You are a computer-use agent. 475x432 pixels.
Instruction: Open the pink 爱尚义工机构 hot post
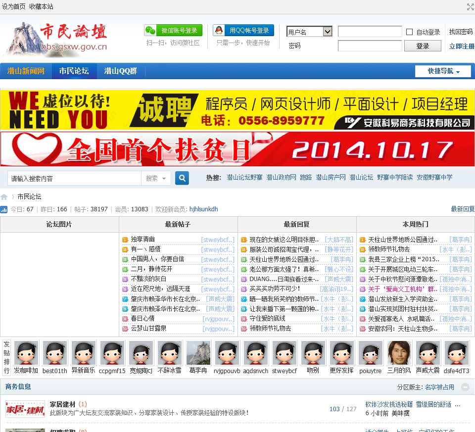pyautogui.click(x=403, y=289)
